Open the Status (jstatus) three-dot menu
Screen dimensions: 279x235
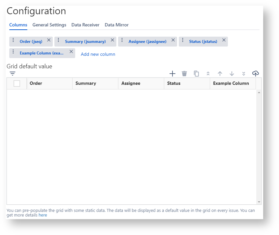tap(183, 40)
